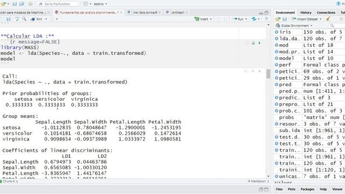The height and width of the screenshot is (194, 345).
Task: Open the publish dropdown arrow
Action: click(259, 19)
